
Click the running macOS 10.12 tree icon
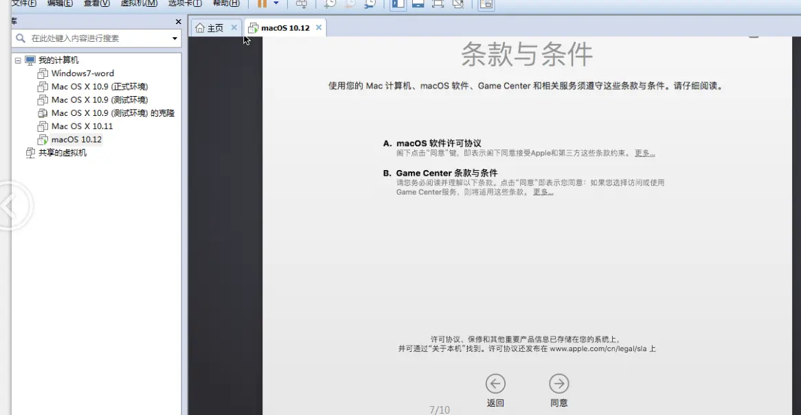[x=43, y=140]
